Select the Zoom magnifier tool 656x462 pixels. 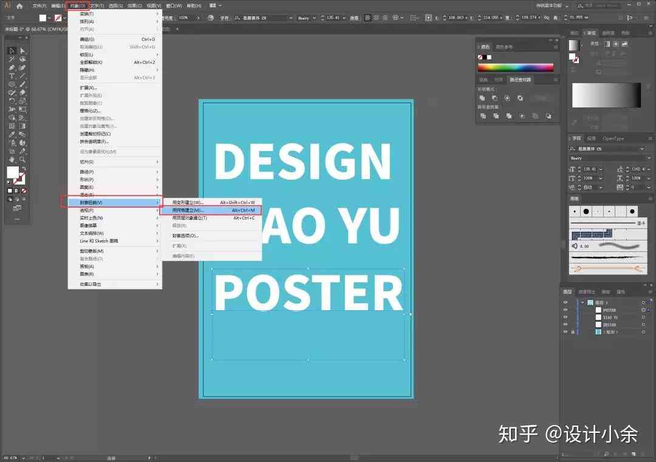(x=22, y=159)
